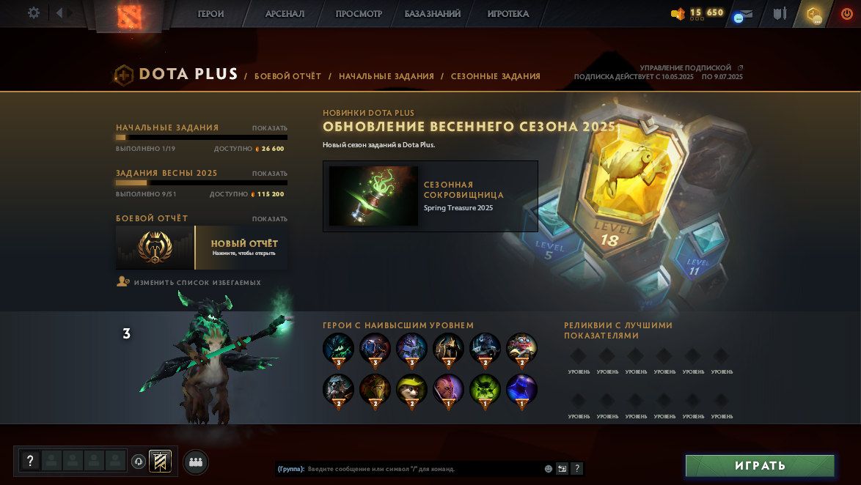Open the ГЕРОИ menu tab

[211, 14]
